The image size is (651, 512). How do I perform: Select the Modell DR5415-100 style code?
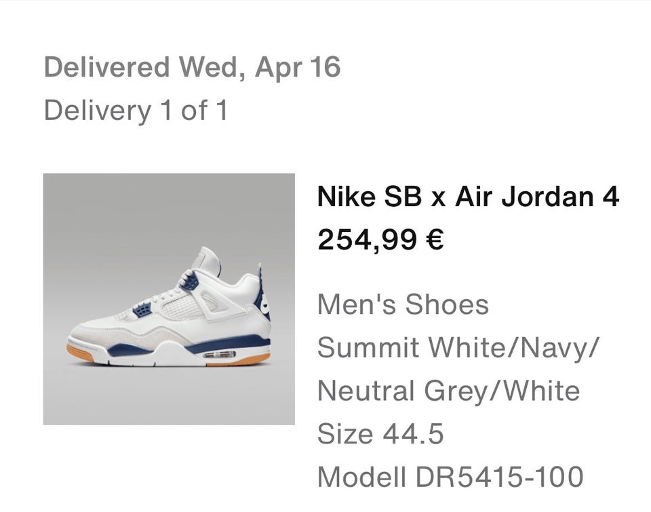[x=450, y=477]
